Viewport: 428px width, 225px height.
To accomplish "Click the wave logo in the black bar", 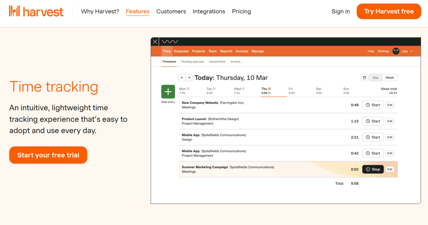I will coord(170,42).
